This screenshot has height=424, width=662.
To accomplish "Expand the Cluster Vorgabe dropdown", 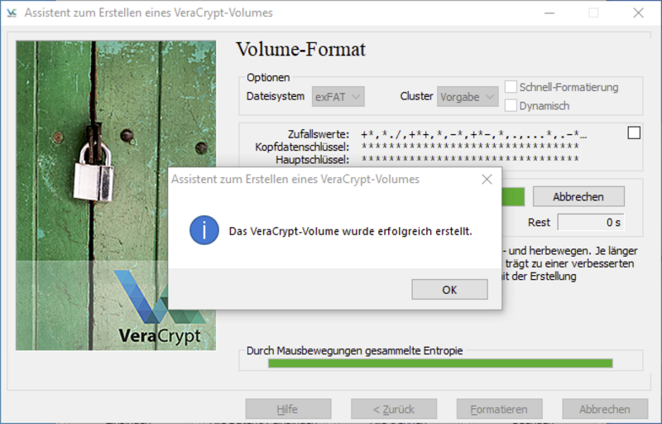I will pyautogui.click(x=468, y=97).
